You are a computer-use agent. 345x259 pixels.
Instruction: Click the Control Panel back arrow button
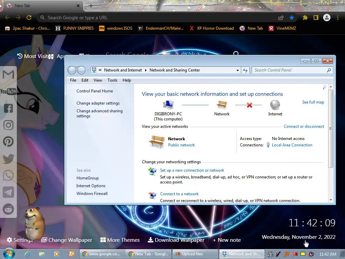point(72,70)
